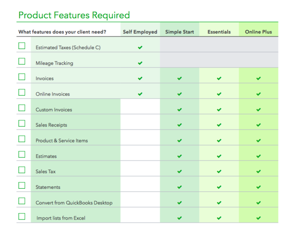Enable the Online Invoices checkbox

pyautogui.click(x=22, y=92)
